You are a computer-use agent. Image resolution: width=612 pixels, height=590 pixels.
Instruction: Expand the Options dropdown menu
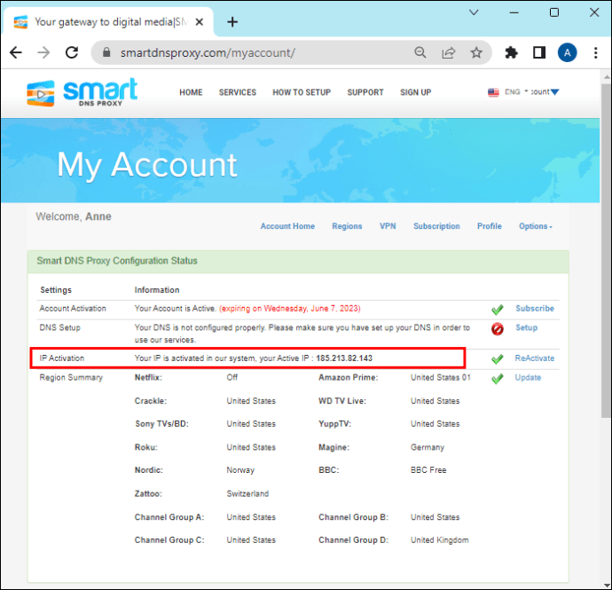pos(536,226)
